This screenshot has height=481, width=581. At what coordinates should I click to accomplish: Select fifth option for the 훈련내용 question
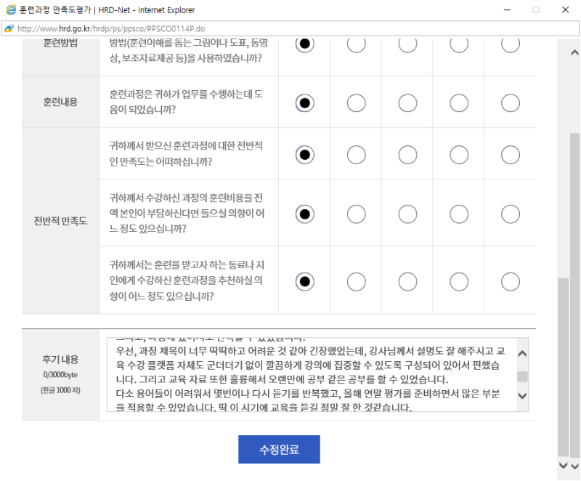click(511, 103)
